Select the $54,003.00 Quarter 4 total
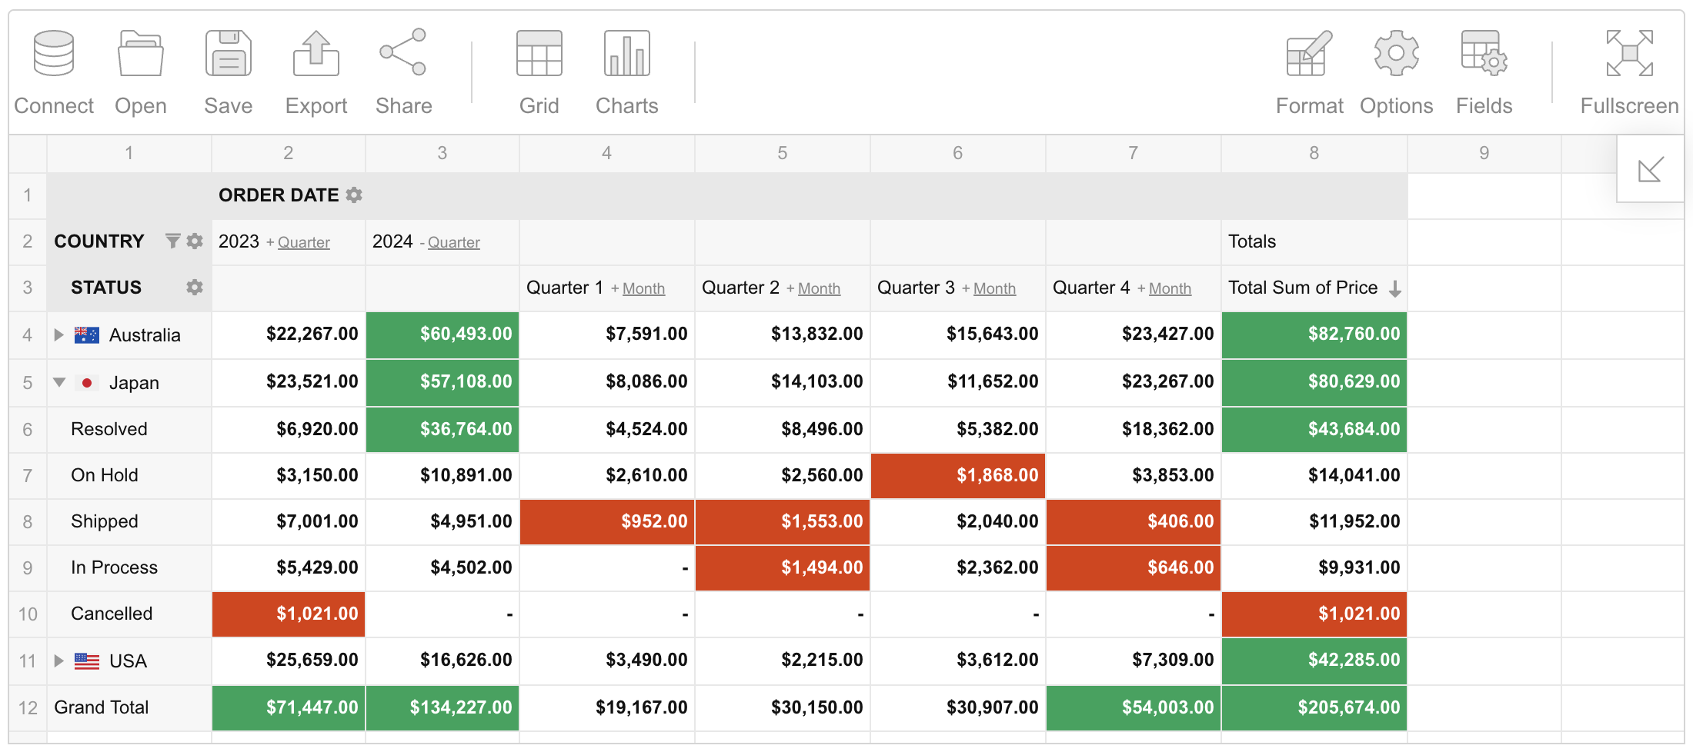The width and height of the screenshot is (1693, 752). click(x=1134, y=707)
